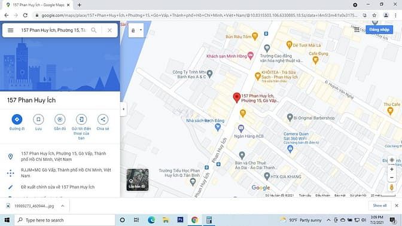The image size is (402, 226).
Task: Zoom in with the plus button
Action: pos(392,169)
